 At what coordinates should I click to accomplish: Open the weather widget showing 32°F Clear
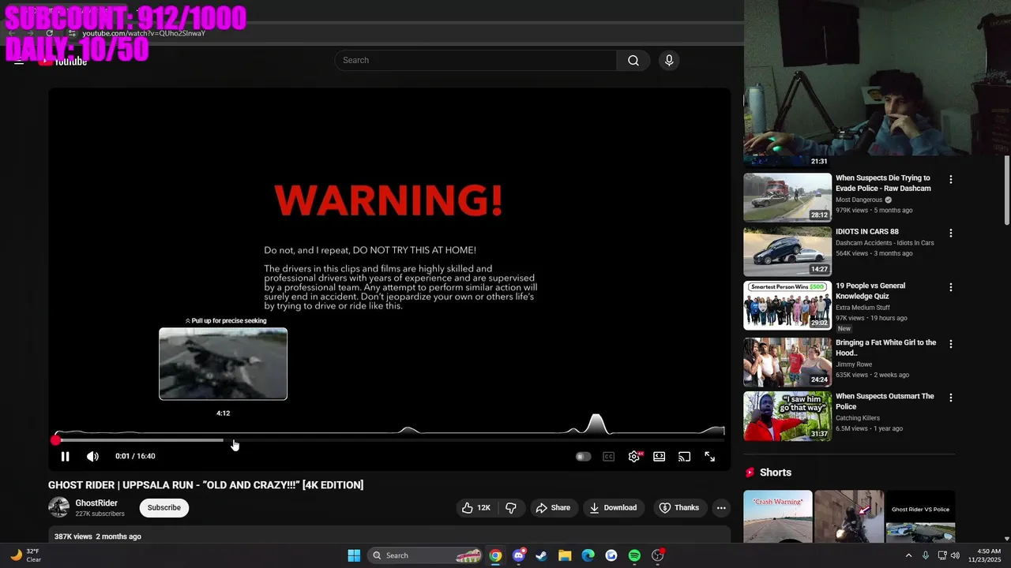[x=24, y=555]
